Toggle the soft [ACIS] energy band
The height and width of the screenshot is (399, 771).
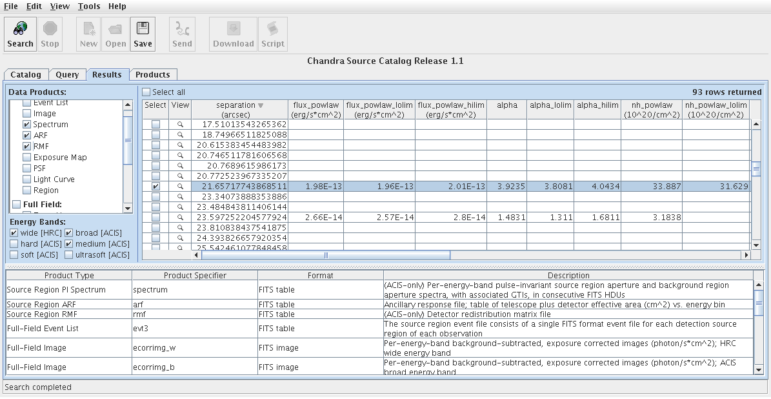point(14,255)
